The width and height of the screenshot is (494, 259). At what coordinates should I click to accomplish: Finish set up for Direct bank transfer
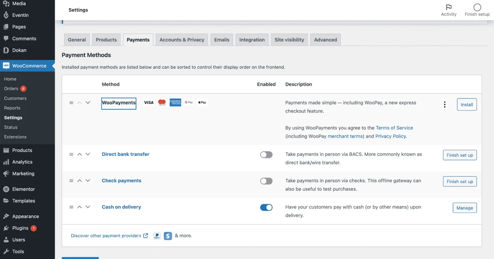pyautogui.click(x=460, y=155)
